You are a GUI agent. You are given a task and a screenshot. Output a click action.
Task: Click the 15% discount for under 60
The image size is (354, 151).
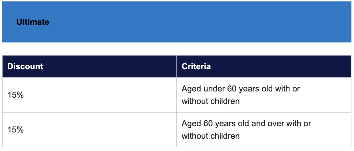coord(15,95)
